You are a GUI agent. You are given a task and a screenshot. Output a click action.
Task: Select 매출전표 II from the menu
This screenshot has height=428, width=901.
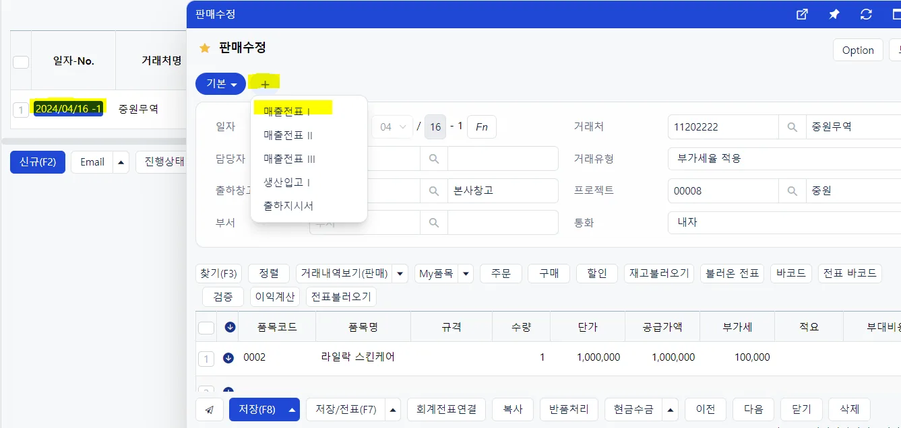click(x=288, y=135)
